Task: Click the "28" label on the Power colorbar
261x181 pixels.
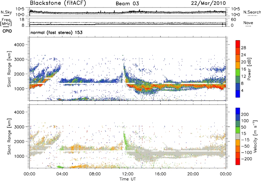Action: [243, 48]
